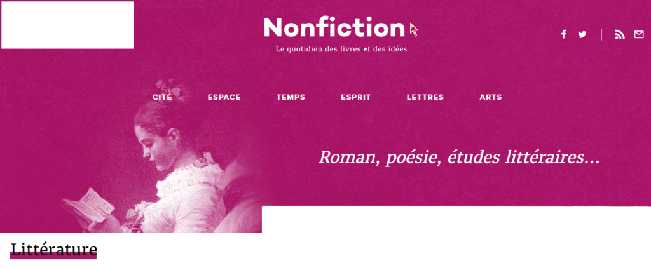Click the tagline 'Le quotidien des livres et des idées'
Screen dimensions: 651x270
(341, 49)
